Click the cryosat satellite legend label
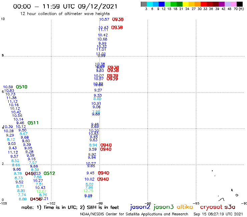The image size is (247, 217). pos(211,207)
